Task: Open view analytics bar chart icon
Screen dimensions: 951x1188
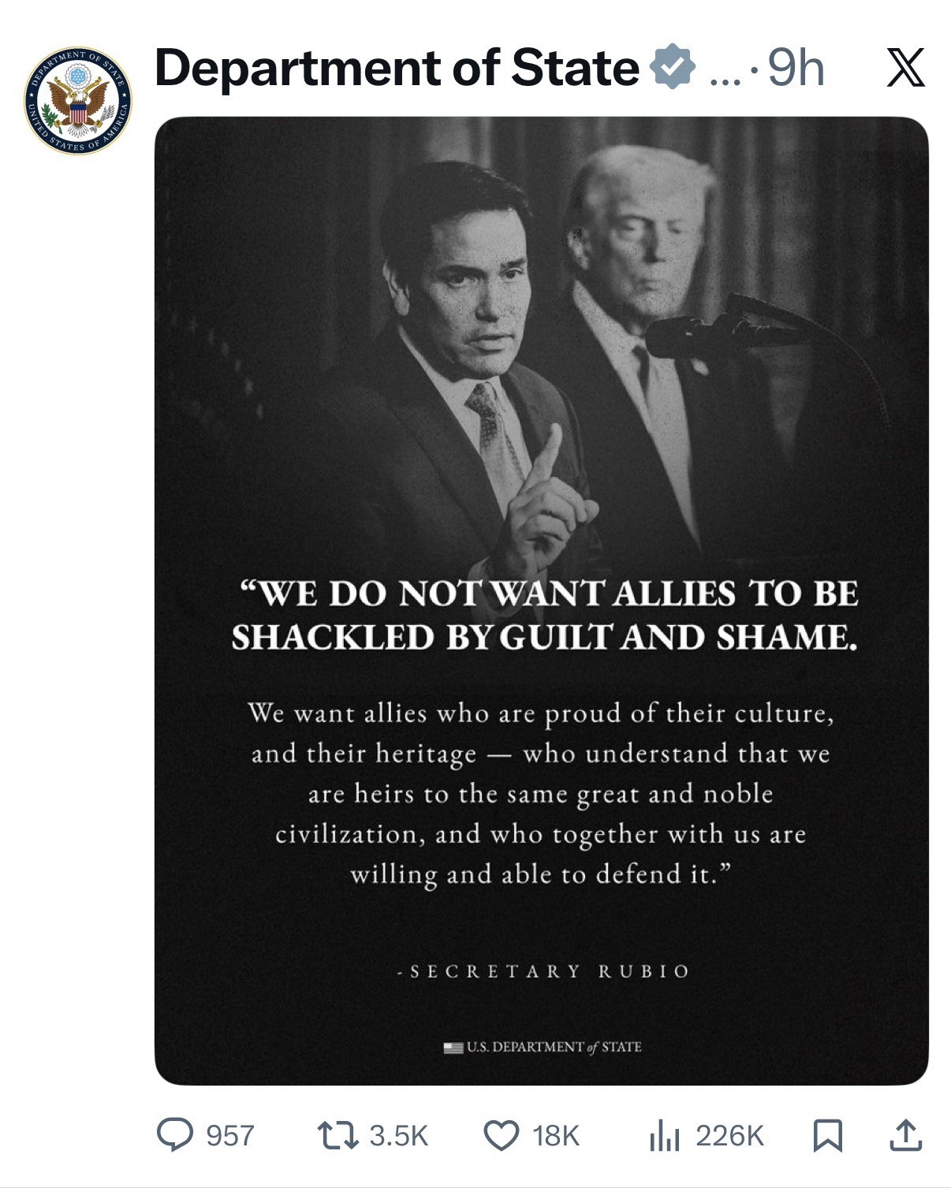Action: click(x=664, y=1136)
